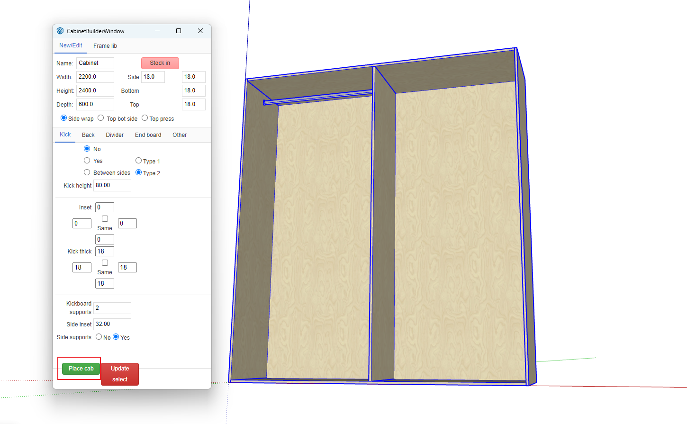This screenshot has width=687, height=424.
Task: Tick the Same checkbox under Inset
Action: tap(105, 219)
